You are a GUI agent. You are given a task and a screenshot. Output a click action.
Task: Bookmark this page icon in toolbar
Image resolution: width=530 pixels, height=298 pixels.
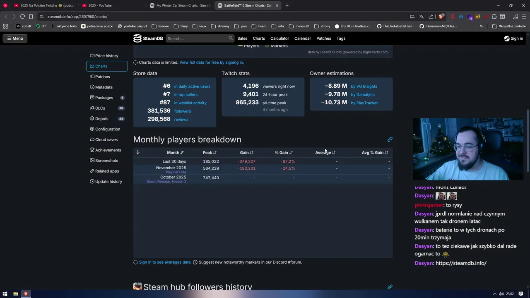point(31,17)
